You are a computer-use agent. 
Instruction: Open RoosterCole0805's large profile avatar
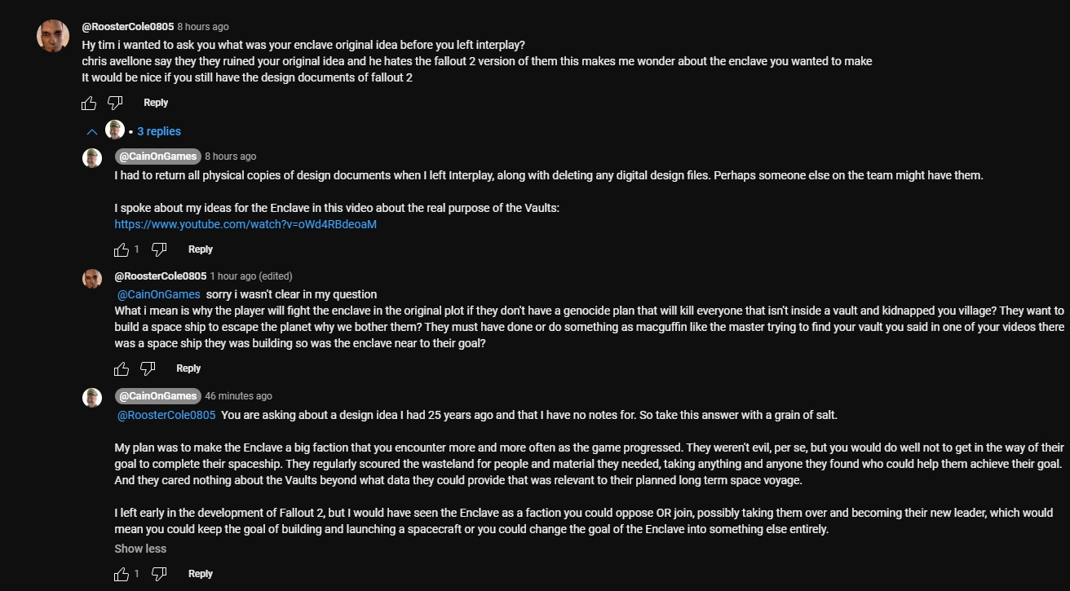53,36
